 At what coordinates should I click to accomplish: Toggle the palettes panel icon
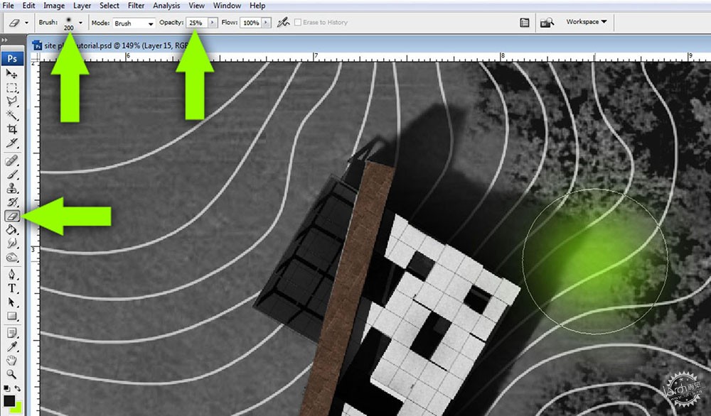[525, 22]
